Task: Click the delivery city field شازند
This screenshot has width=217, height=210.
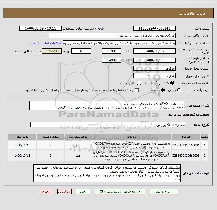Action: point(154,76)
